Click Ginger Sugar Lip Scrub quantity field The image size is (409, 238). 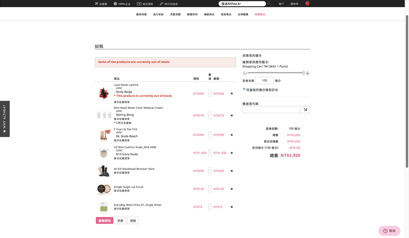tap(210, 189)
